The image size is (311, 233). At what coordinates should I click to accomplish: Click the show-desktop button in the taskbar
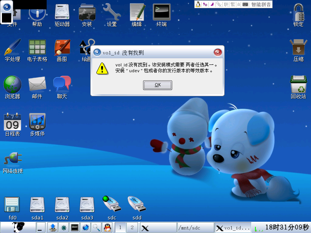(x=41, y=228)
